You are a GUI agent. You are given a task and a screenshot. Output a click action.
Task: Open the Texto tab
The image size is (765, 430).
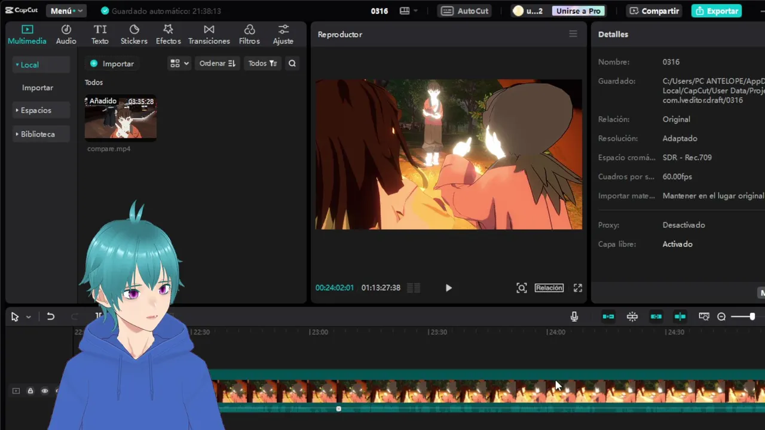tap(100, 35)
